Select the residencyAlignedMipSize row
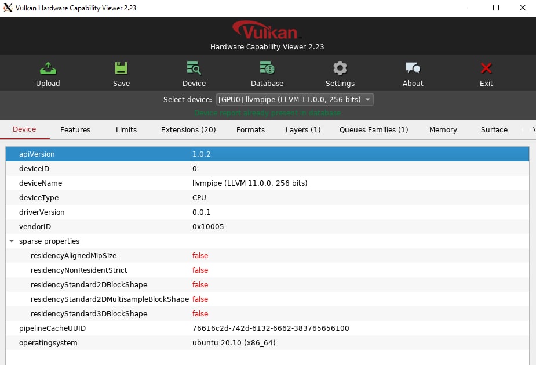The image size is (536, 365). click(x=267, y=256)
